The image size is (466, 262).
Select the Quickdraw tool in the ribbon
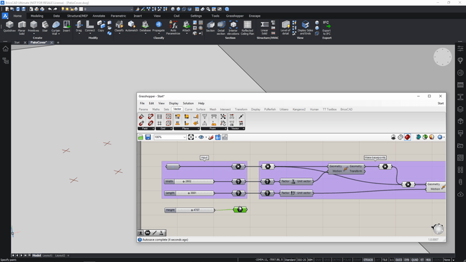(9, 26)
